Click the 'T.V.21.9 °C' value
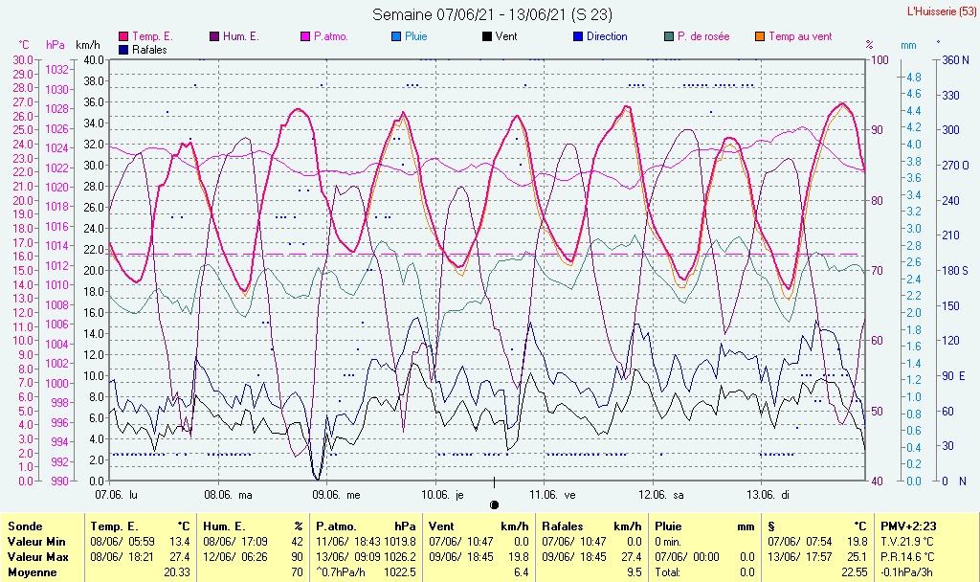Image resolution: width=980 pixels, height=582 pixels. (x=907, y=542)
